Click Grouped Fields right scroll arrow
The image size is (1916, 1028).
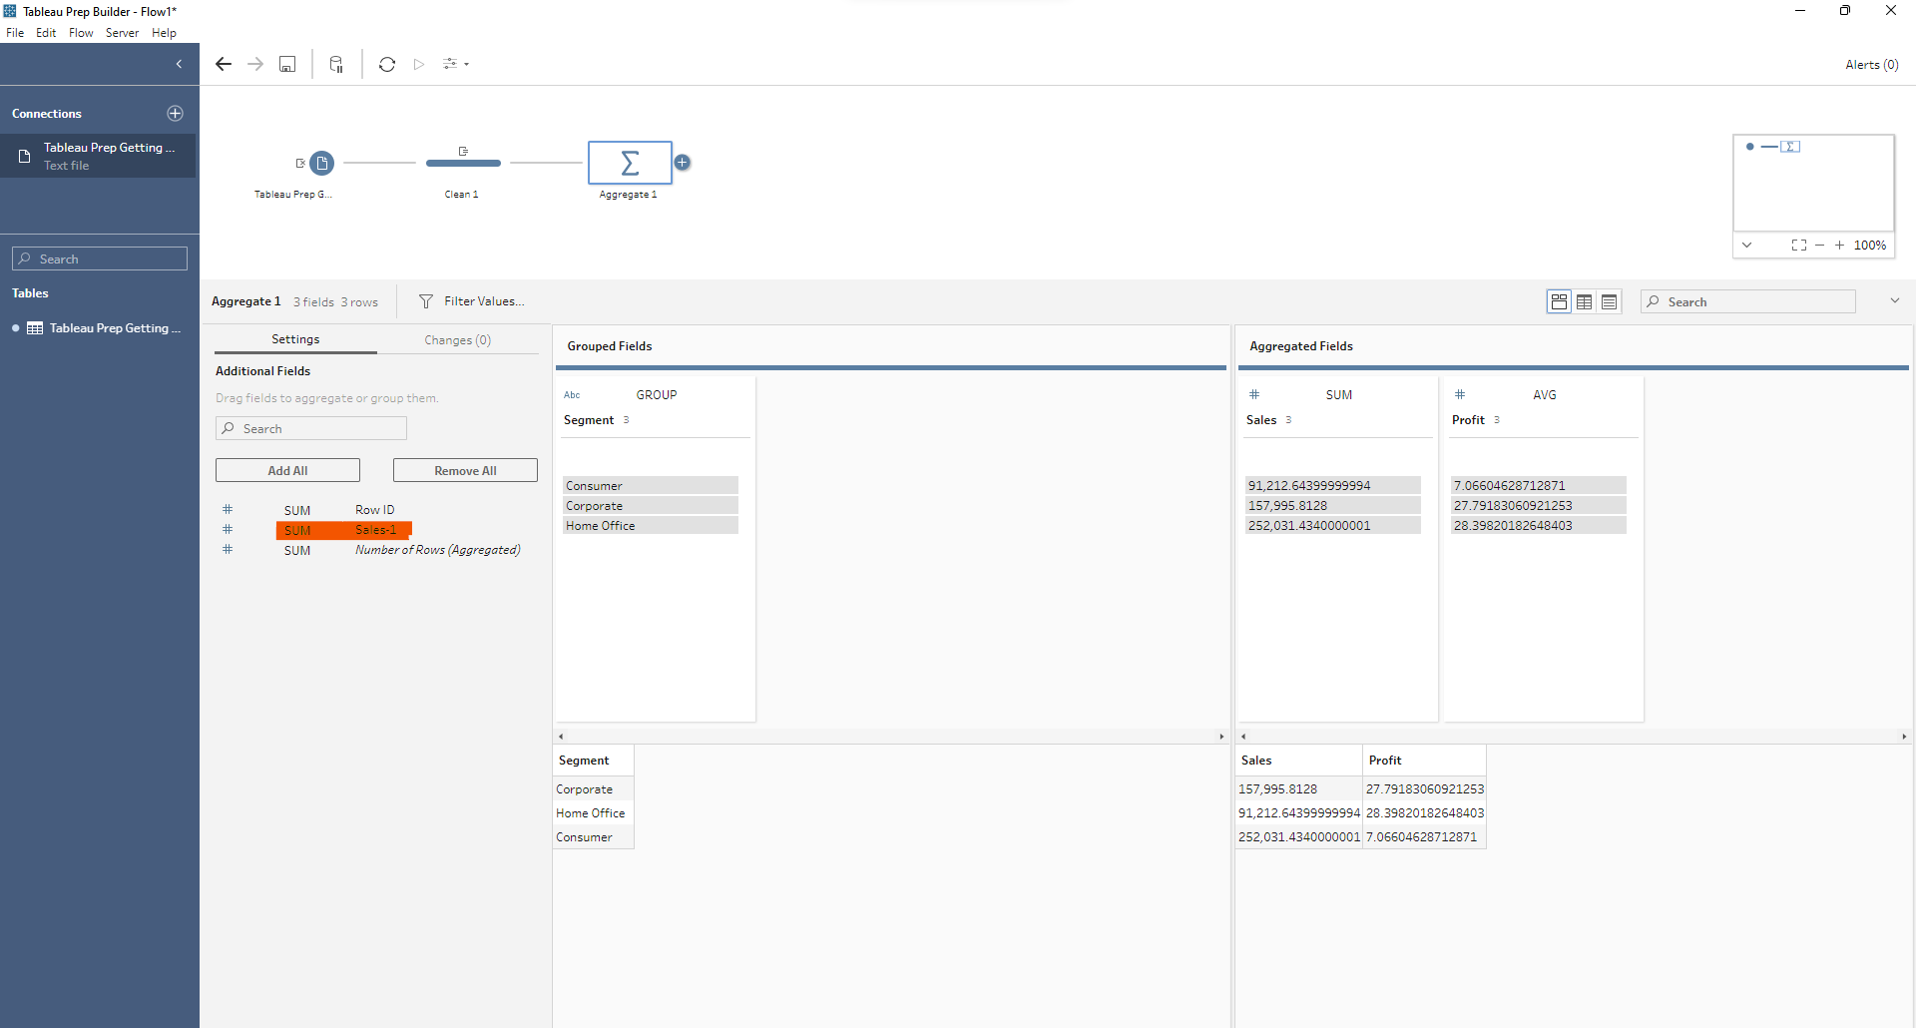pos(1221,737)
